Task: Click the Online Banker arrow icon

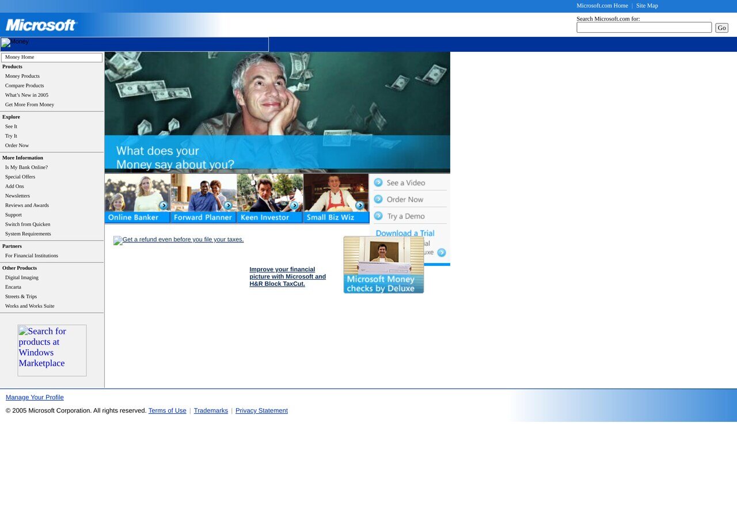Action: pyautogui.click(x=164, y=205)
